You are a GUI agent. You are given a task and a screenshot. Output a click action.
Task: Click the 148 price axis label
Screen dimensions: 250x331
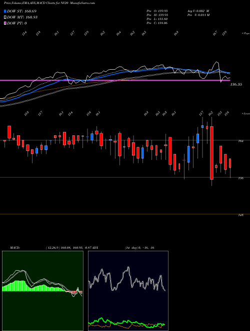coord(241,215)
